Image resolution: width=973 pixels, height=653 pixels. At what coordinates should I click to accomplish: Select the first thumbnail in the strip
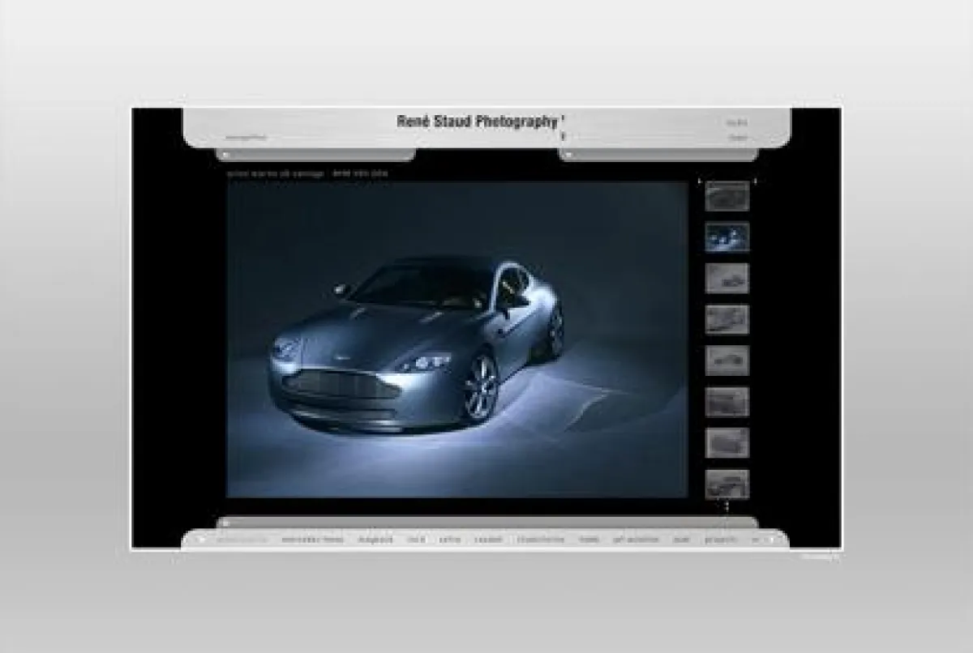pyautogui.click(x=727, y=197)
